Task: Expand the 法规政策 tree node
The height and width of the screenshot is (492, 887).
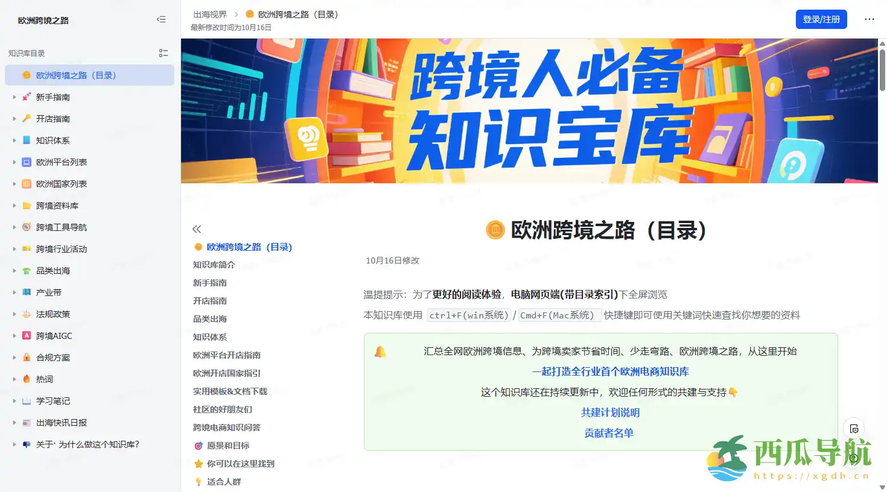Action: (x=14, y=314)
